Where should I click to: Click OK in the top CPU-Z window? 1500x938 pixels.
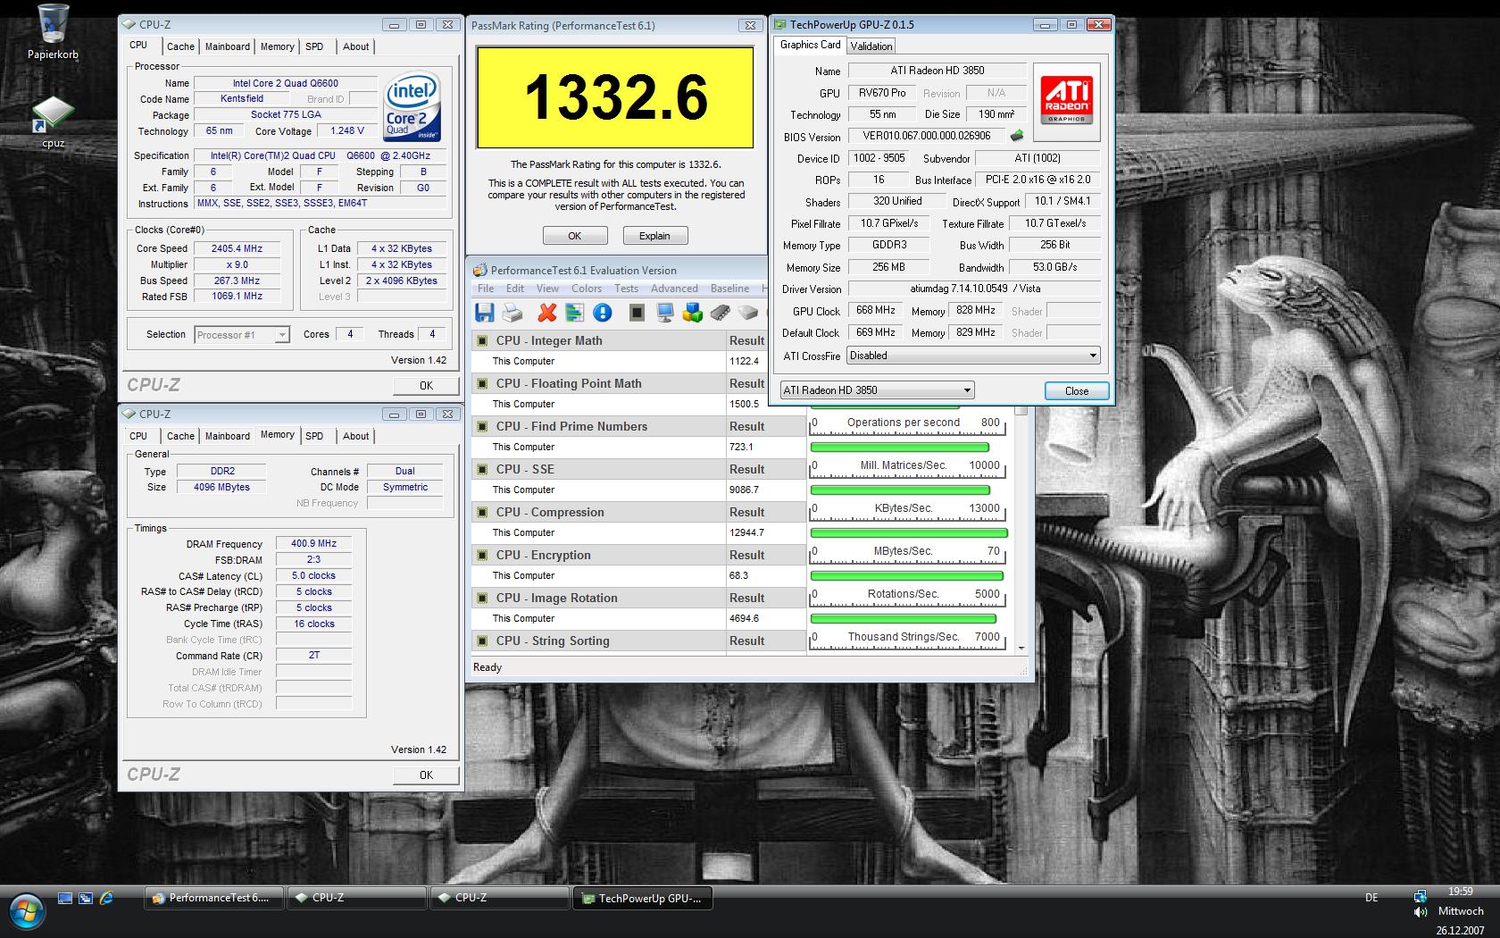click(426, 385)
